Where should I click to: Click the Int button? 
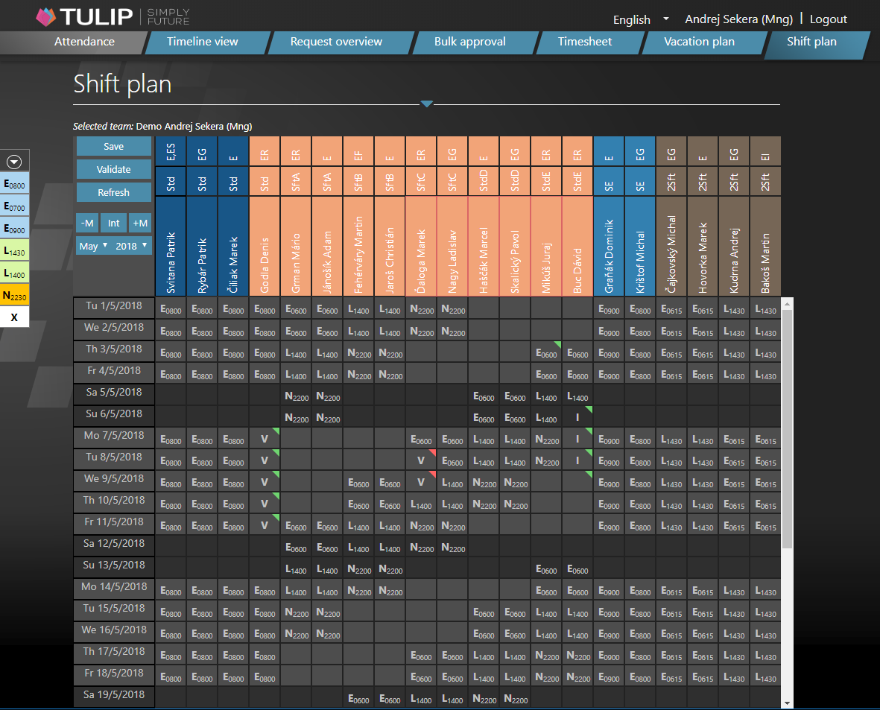pyautogui.click(x=113, y=223)
